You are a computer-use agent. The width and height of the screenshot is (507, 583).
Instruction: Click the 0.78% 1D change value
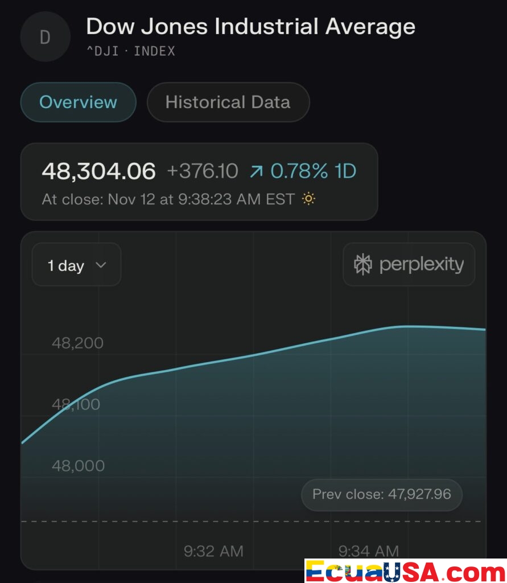point(313,171)
